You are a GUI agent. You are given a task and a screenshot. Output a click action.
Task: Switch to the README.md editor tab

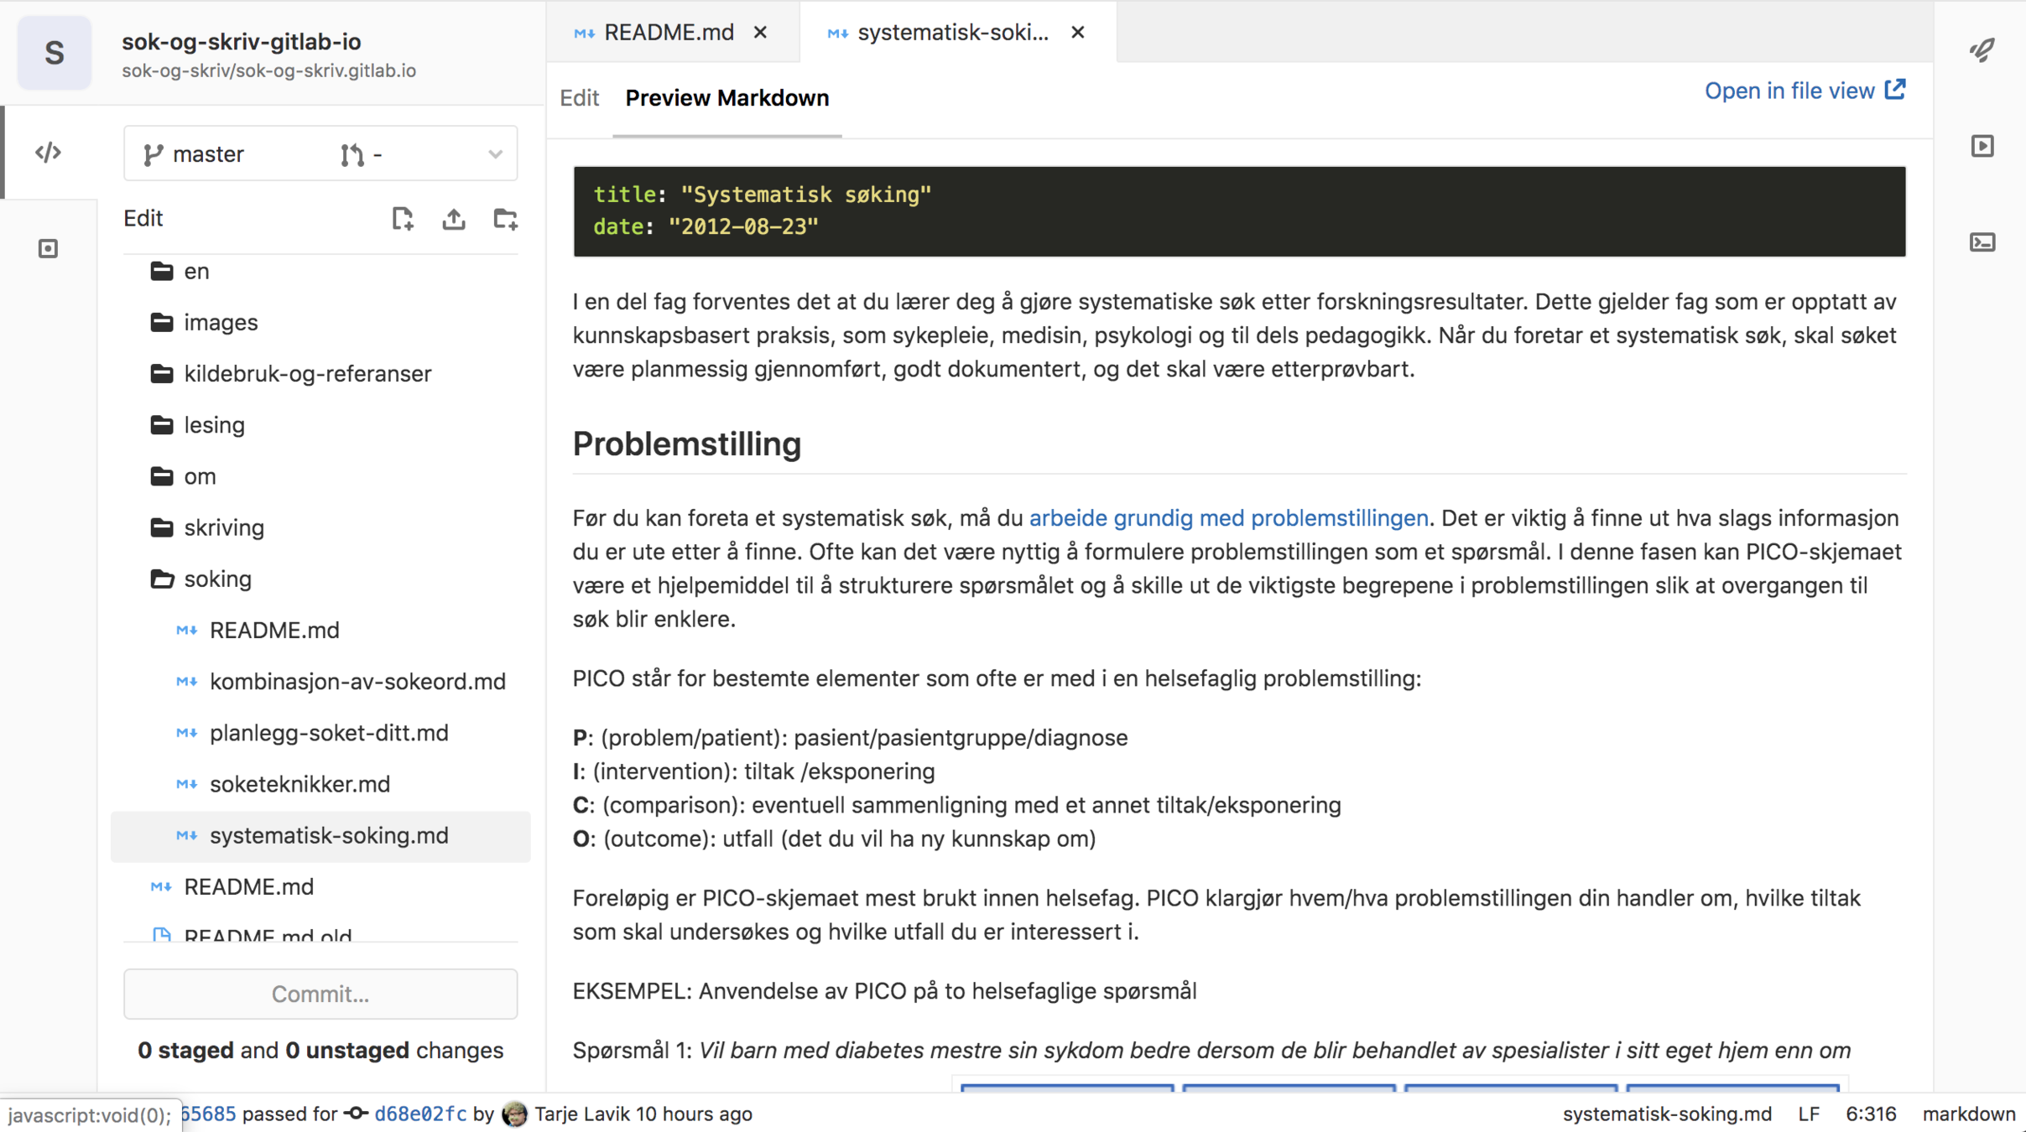pos(668,32)
